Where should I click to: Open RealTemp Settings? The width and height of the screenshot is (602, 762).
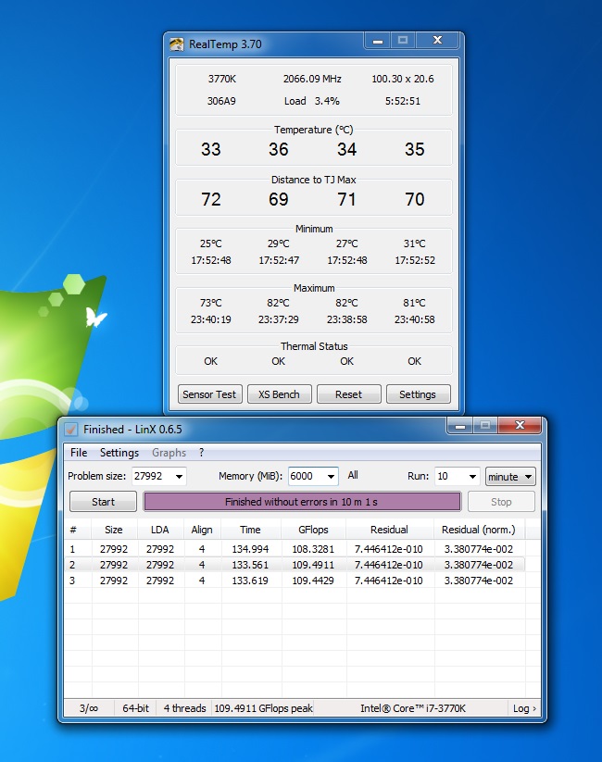click(x=419, y=394)
